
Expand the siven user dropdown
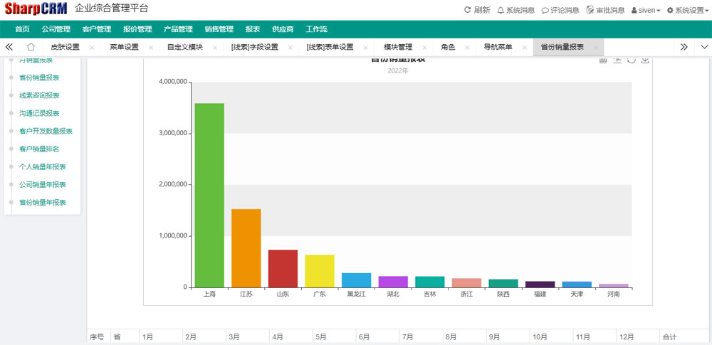646,10
